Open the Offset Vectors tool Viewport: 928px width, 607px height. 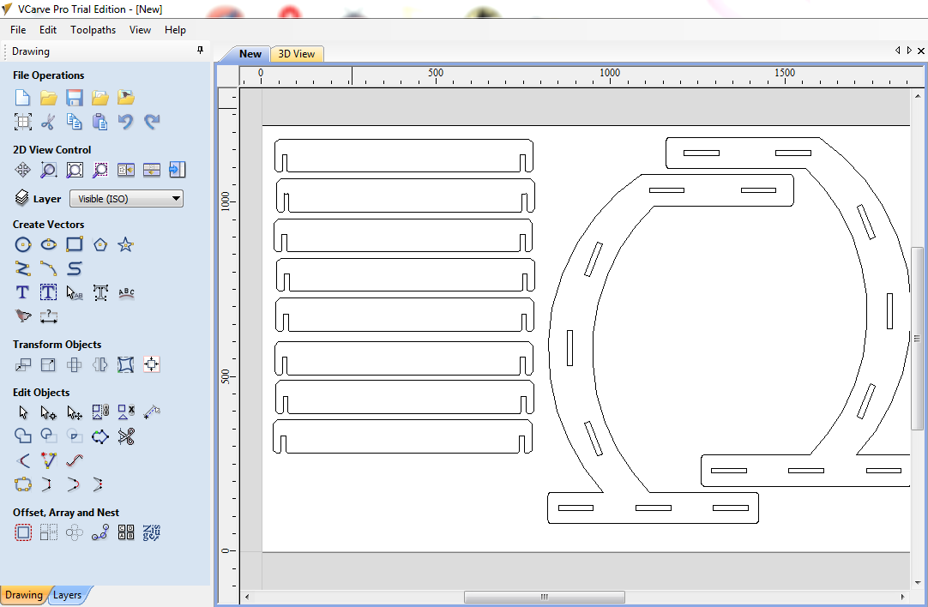(x=23, y=533)
